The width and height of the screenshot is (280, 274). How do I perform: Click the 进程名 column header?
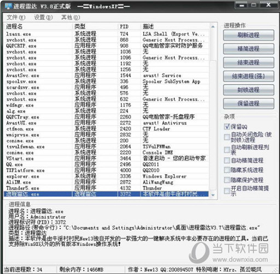38,26
